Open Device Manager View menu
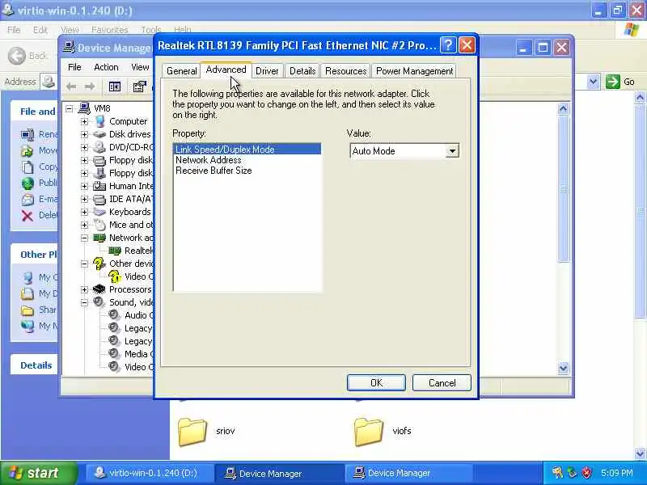 point(140,67)
